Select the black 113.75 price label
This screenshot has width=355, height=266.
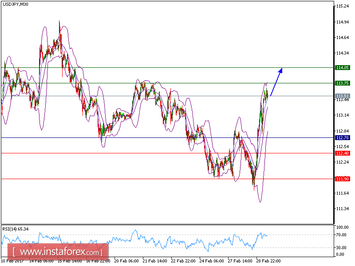point(342,83)
